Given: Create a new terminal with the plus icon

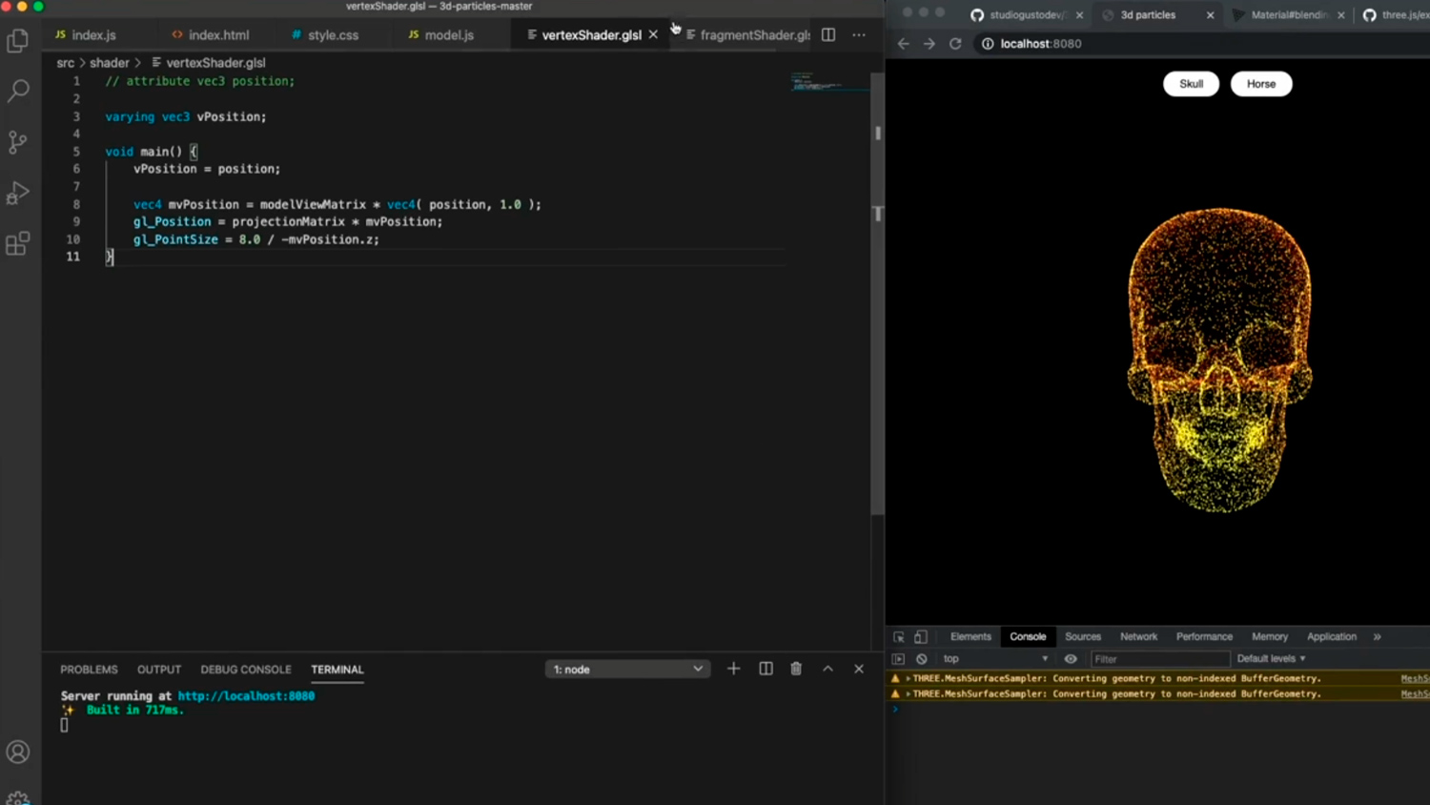Looking at the screenshot, I should [733, 669].
